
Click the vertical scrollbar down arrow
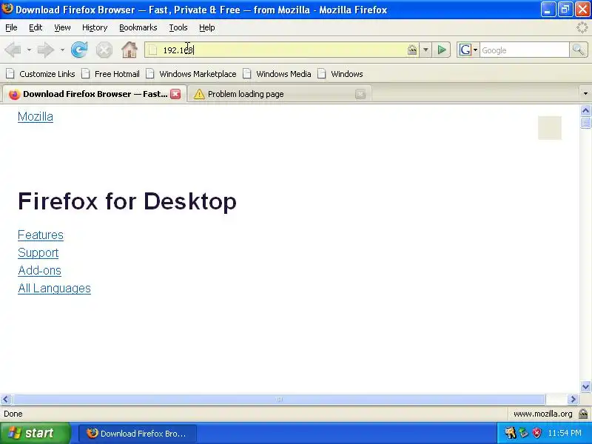585,386
